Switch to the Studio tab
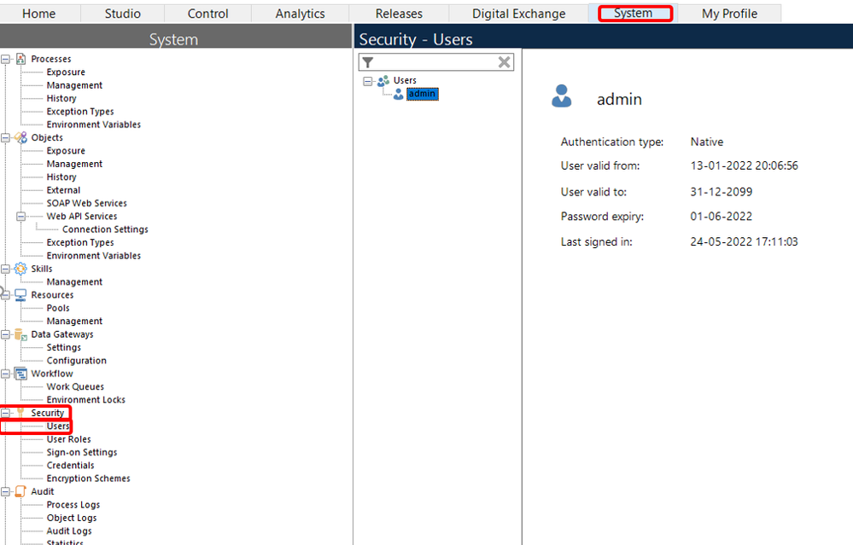The height and width of the screenshot is (545, 853). click(x=122, y=14)
